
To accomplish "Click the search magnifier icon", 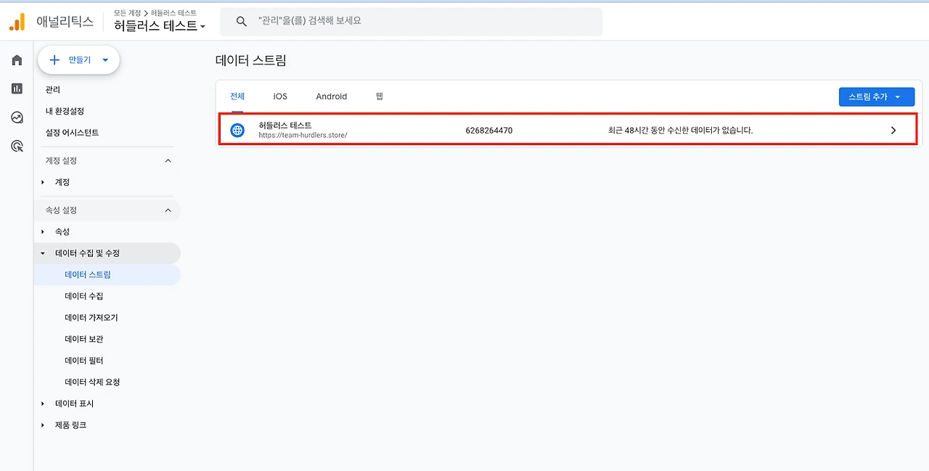I will [x=242, y=22].
